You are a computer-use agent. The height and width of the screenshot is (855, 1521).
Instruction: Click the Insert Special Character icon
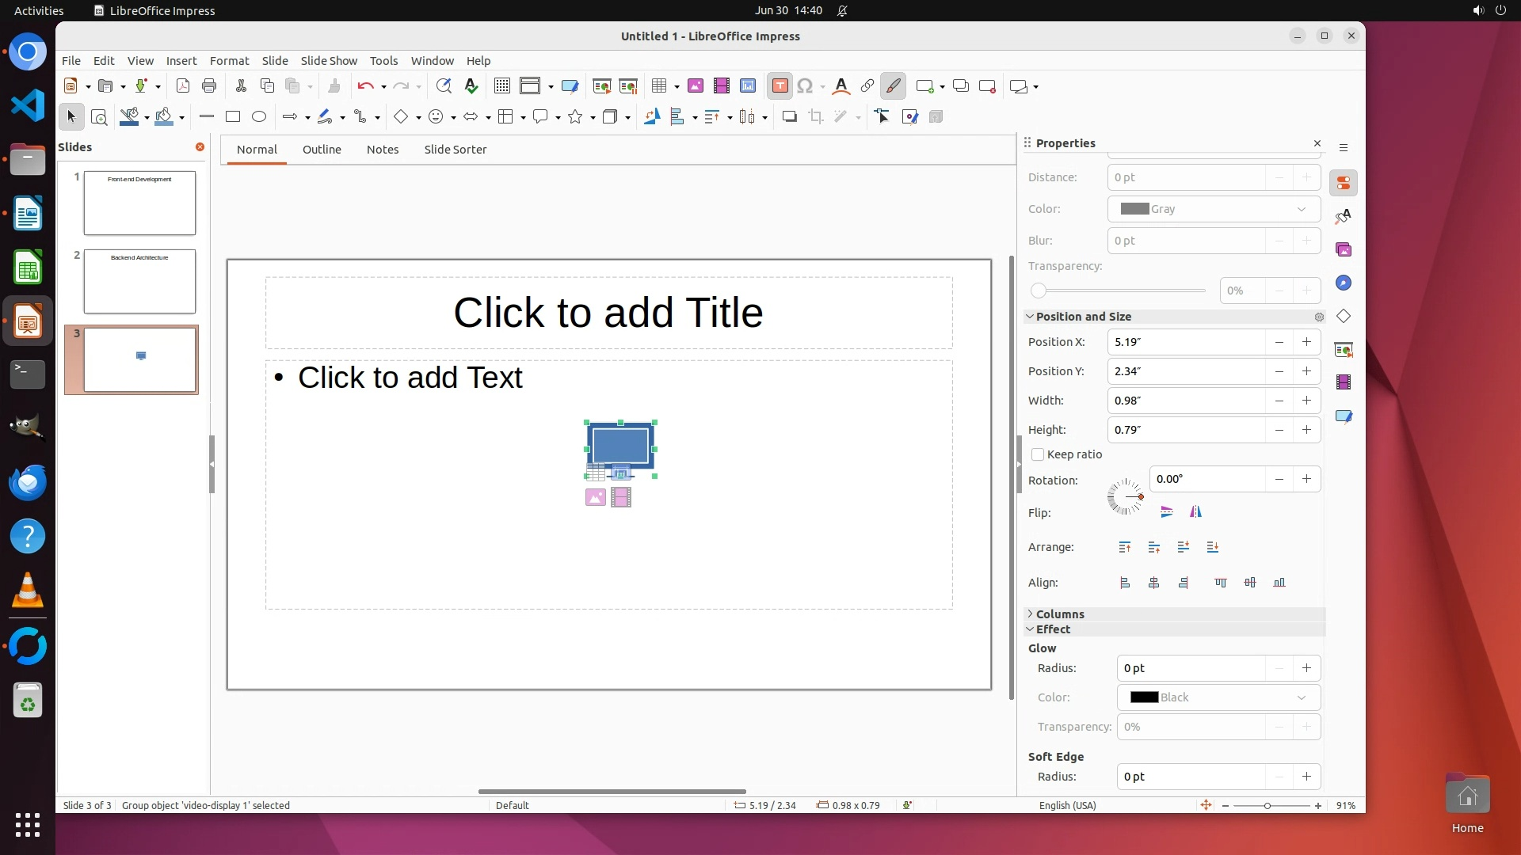click(x=805, y=86)
